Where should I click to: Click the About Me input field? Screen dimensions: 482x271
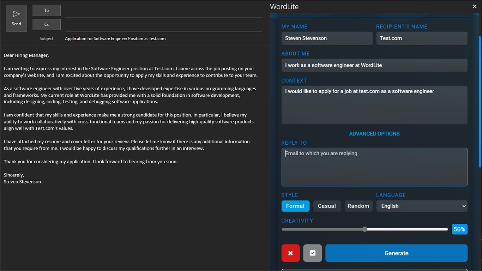click(x=374, y=65)
